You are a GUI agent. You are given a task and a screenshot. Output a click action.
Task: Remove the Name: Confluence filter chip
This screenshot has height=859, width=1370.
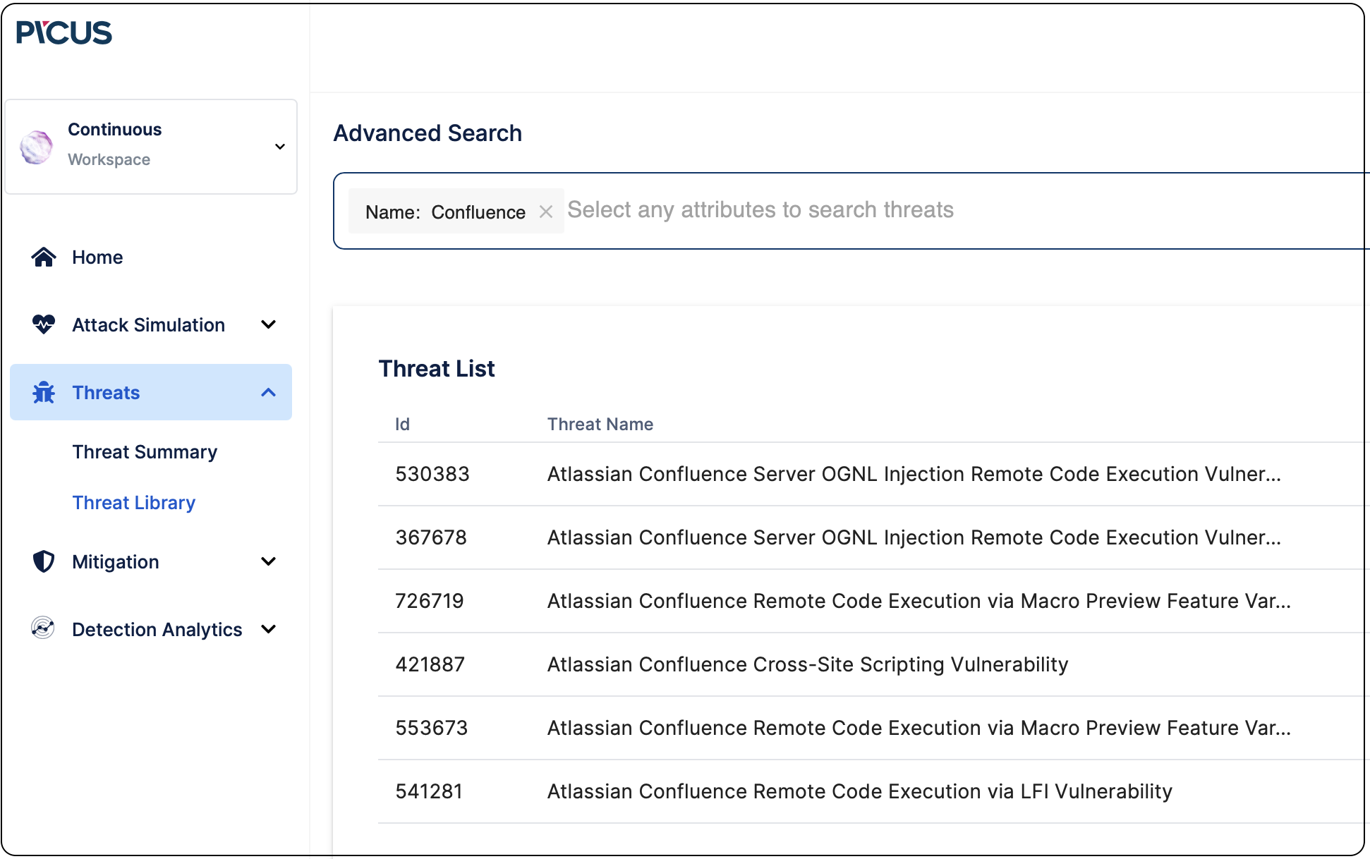coord(547,211)
